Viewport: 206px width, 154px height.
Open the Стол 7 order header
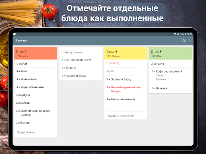tap(36, 53)
